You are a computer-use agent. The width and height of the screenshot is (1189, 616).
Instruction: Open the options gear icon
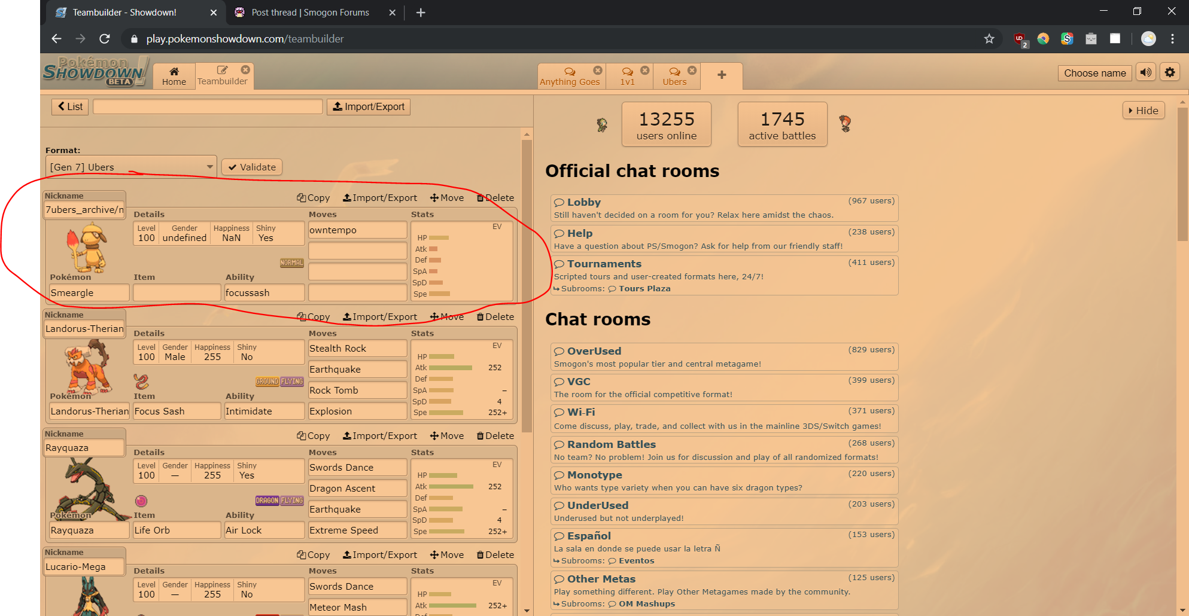[x=1170, y=72]
